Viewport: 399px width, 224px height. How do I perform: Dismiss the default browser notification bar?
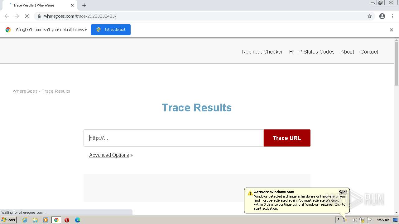(x=392, y=30)
